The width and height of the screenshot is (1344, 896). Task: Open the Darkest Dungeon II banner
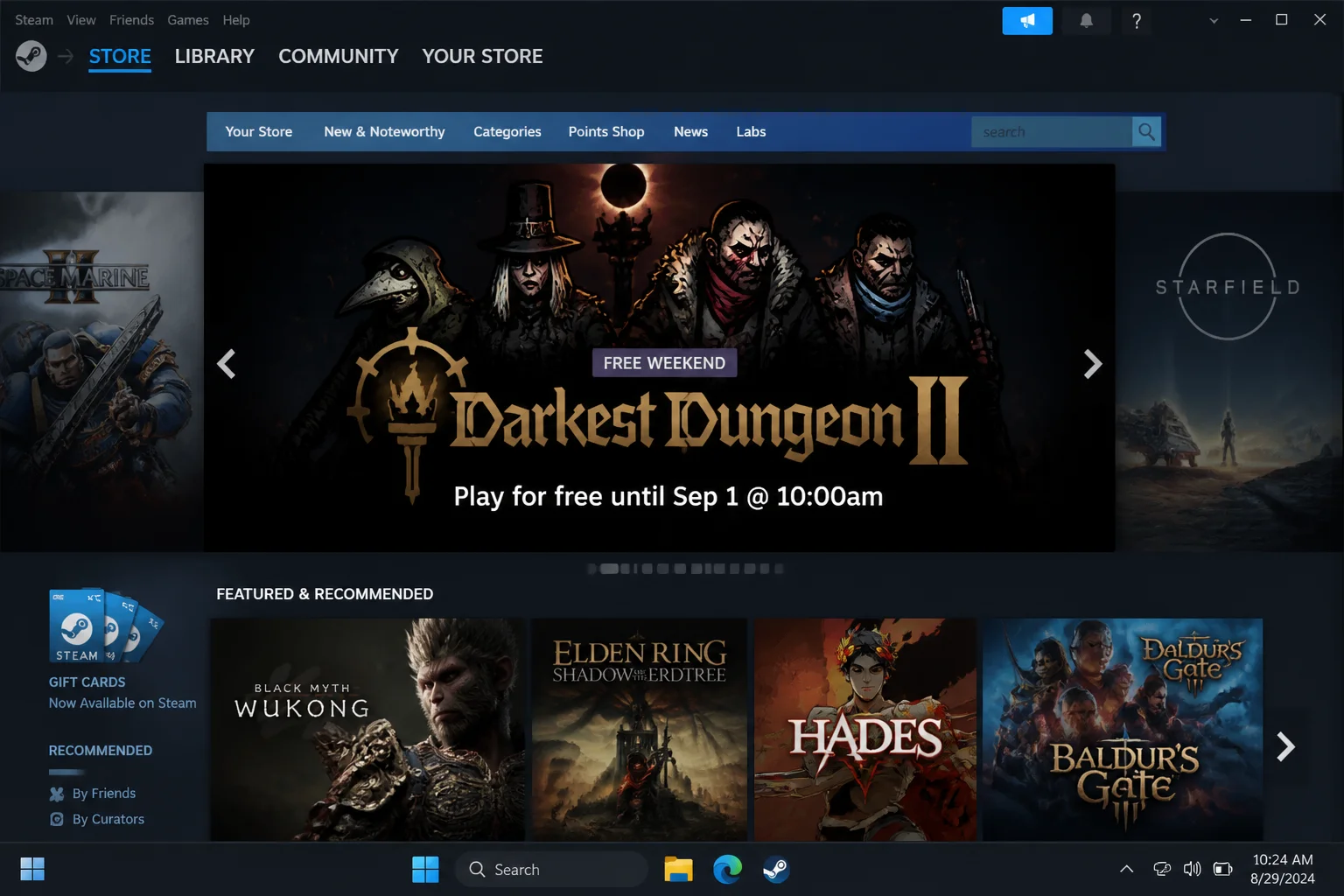(660, 357)
